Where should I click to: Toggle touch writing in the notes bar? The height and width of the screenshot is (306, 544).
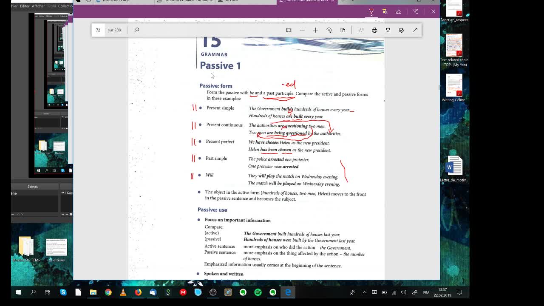click(416, 11)
